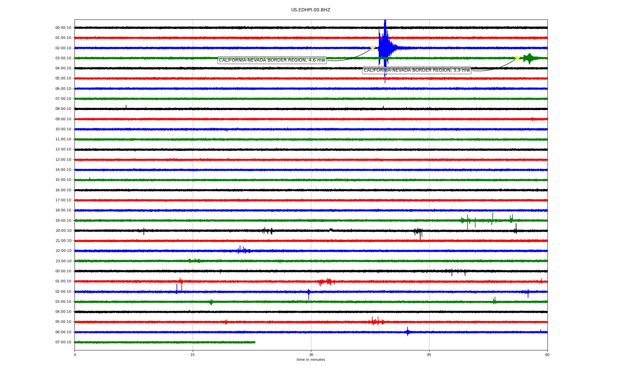Image resolution: width=622 pixels, height=389 pixels.
Task: Click yellow star marking the 3.9 mw event
Action: point(517,58)
